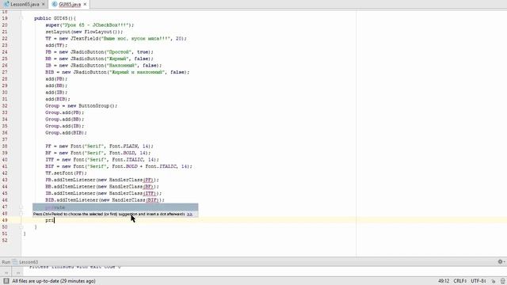Click underlined PF in PB.addItemListener line
507x285 pixels.
point(148,180)
